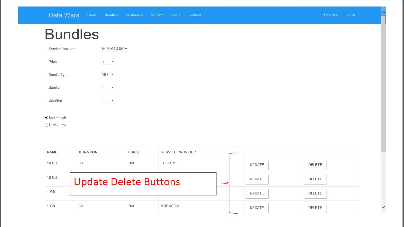This screenshot has height=227, width=404.
Task: Click DELETE in the TELKOM 500 row
Action: point(315,165)
